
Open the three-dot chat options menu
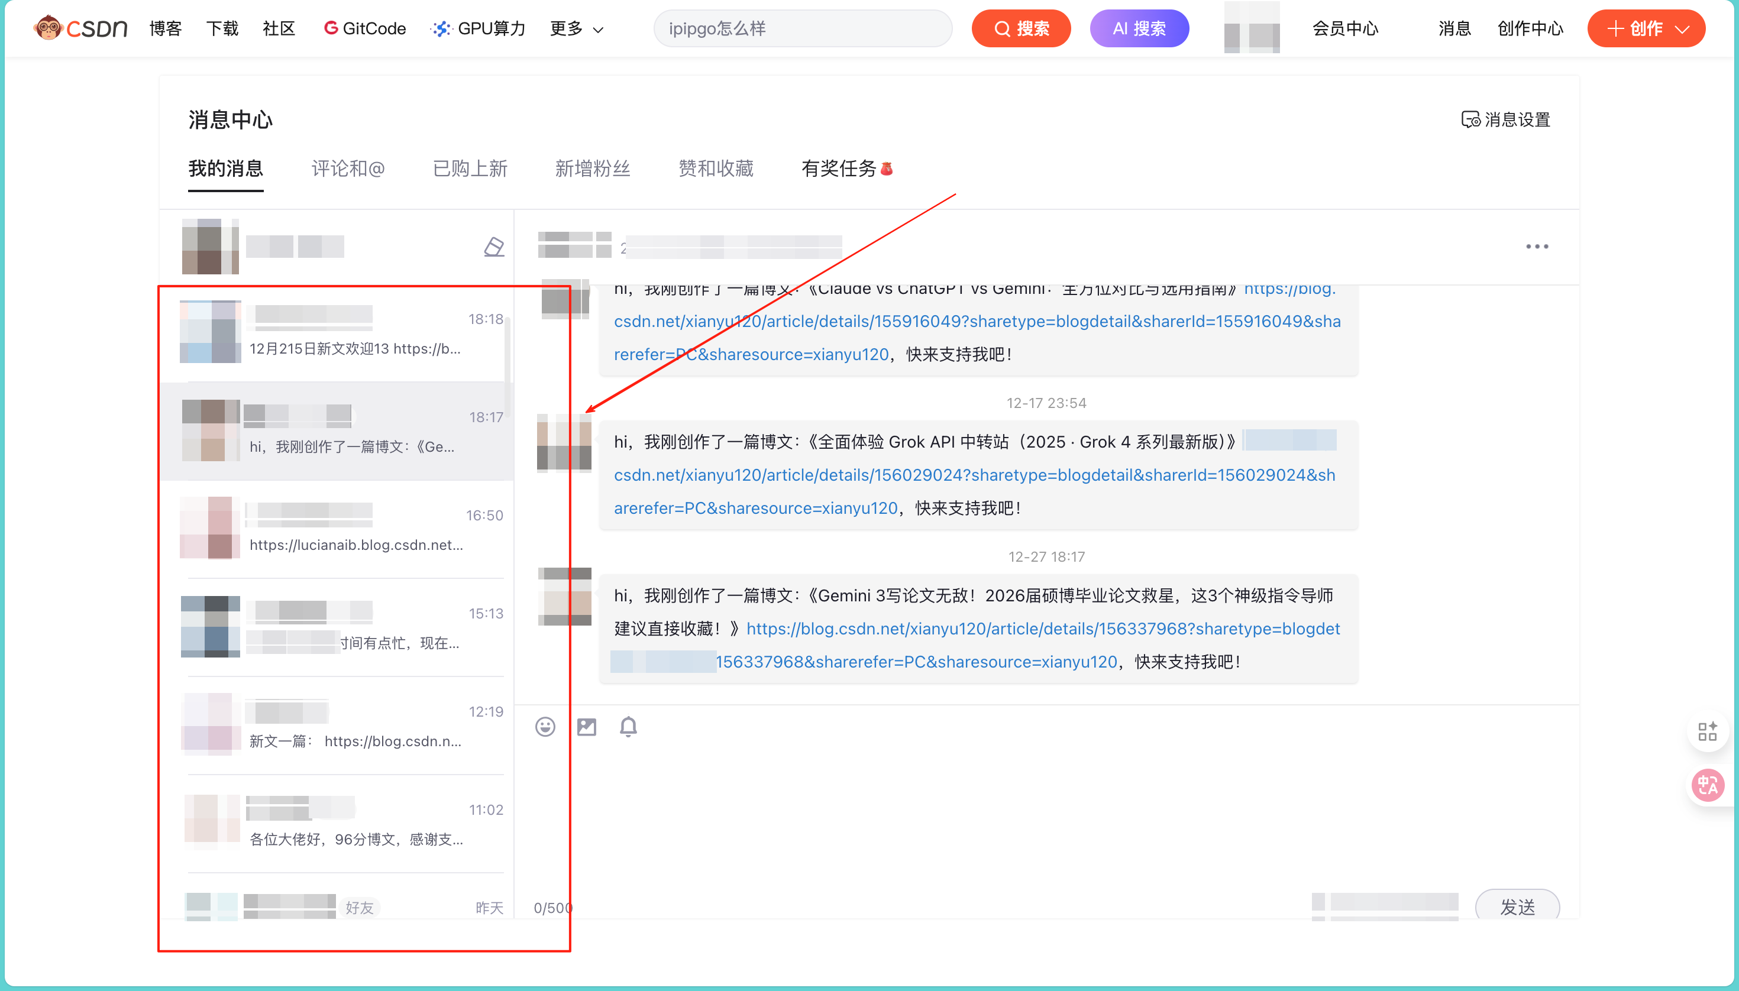1536,247
